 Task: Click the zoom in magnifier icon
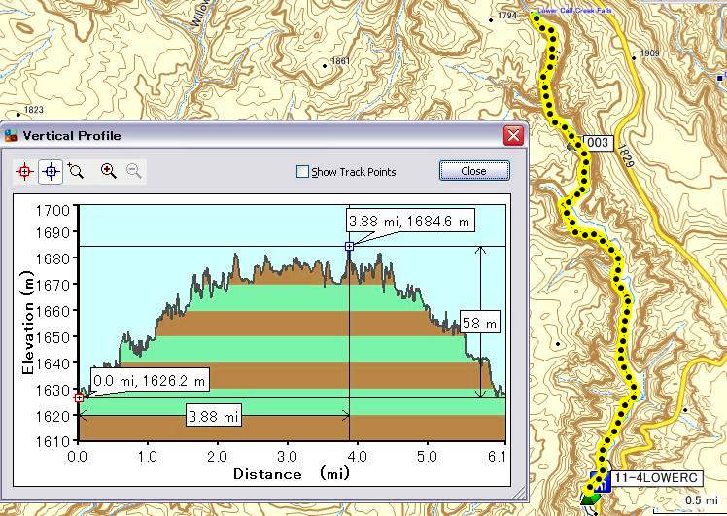[109, 171]
